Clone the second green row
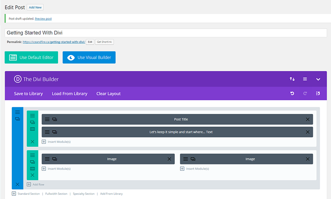 click(32, 162)
